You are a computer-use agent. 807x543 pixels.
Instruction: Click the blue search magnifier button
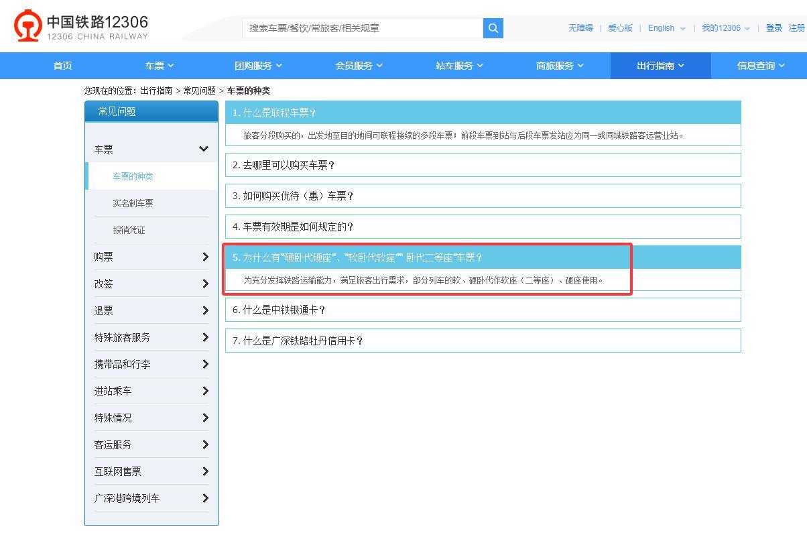[493, 28]
